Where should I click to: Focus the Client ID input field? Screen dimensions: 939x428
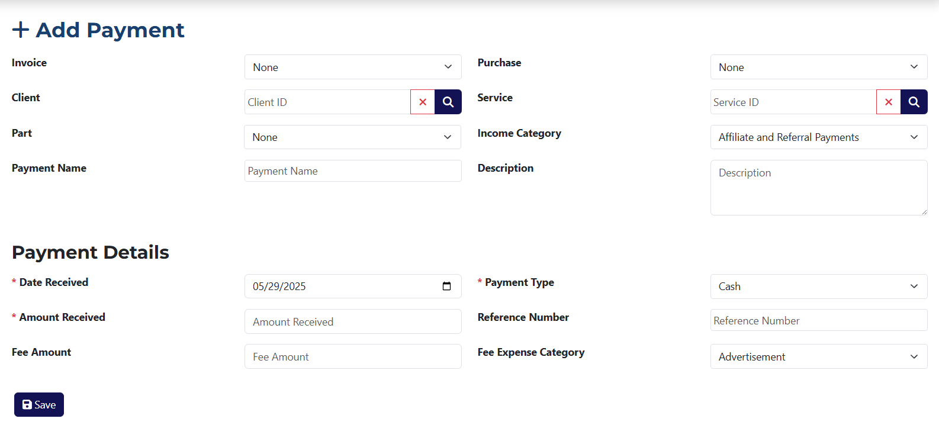pos(327,102)
